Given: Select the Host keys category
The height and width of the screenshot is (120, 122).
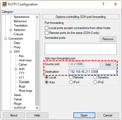Looking at the screenshot, I should point(25,60).
